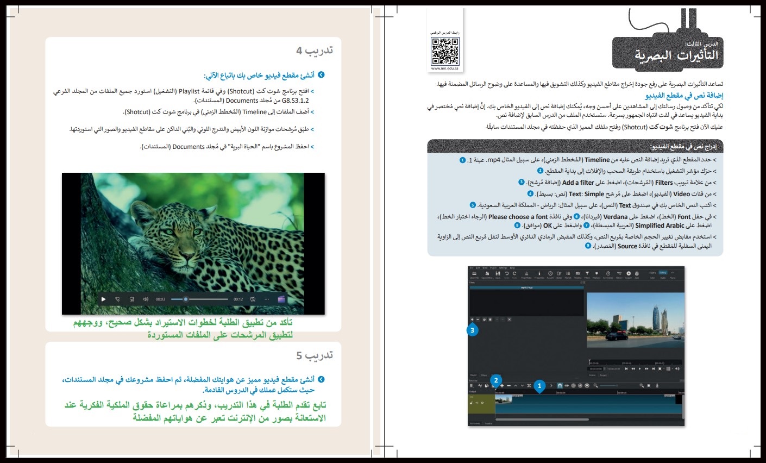This screenshot has height=463, width=766.
Task: Click the add filter plus icon
Action: (x=472, y=320)
